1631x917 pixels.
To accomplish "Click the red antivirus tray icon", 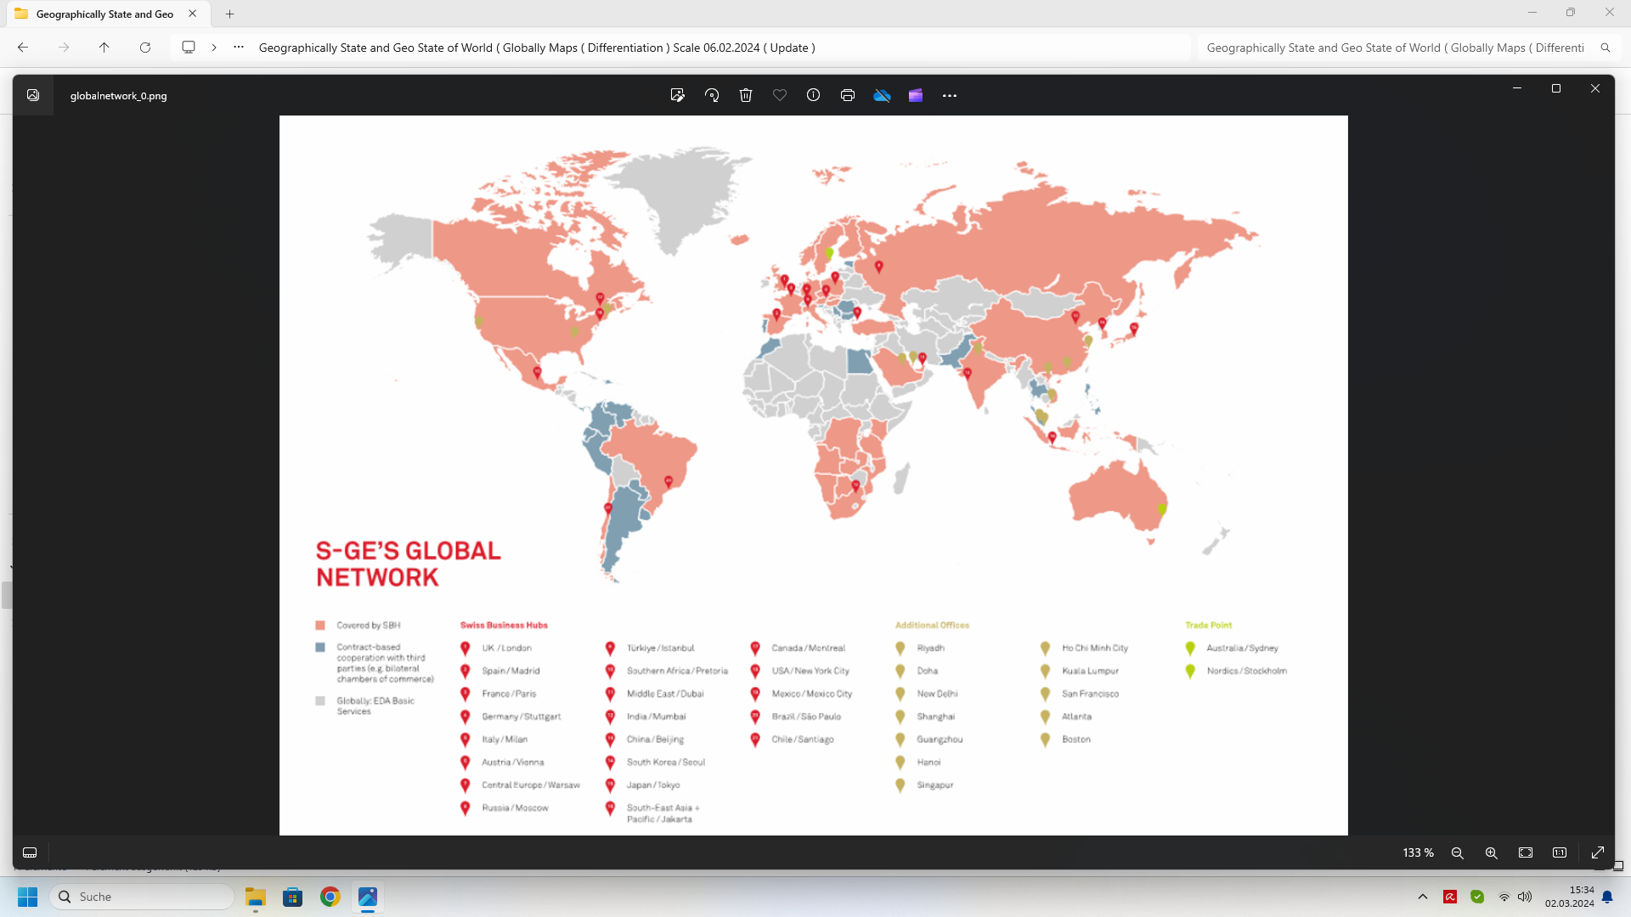I will pyautogui.click(x=1450, y=897).
